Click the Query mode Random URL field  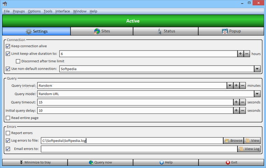(146, 94)
